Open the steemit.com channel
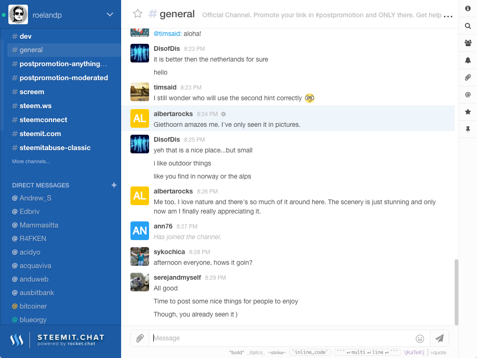Image resolution: width=477 pixels, height=358 pixels. 64,134
